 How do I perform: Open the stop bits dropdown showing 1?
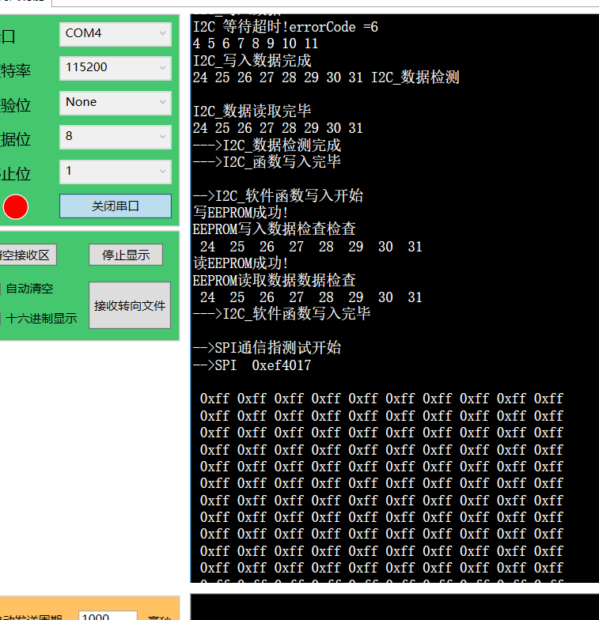click(116, 172)
